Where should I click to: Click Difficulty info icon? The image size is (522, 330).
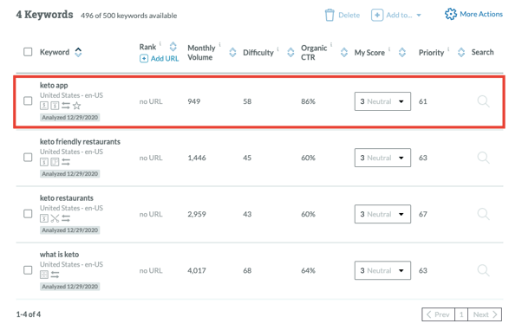point(277,49)
